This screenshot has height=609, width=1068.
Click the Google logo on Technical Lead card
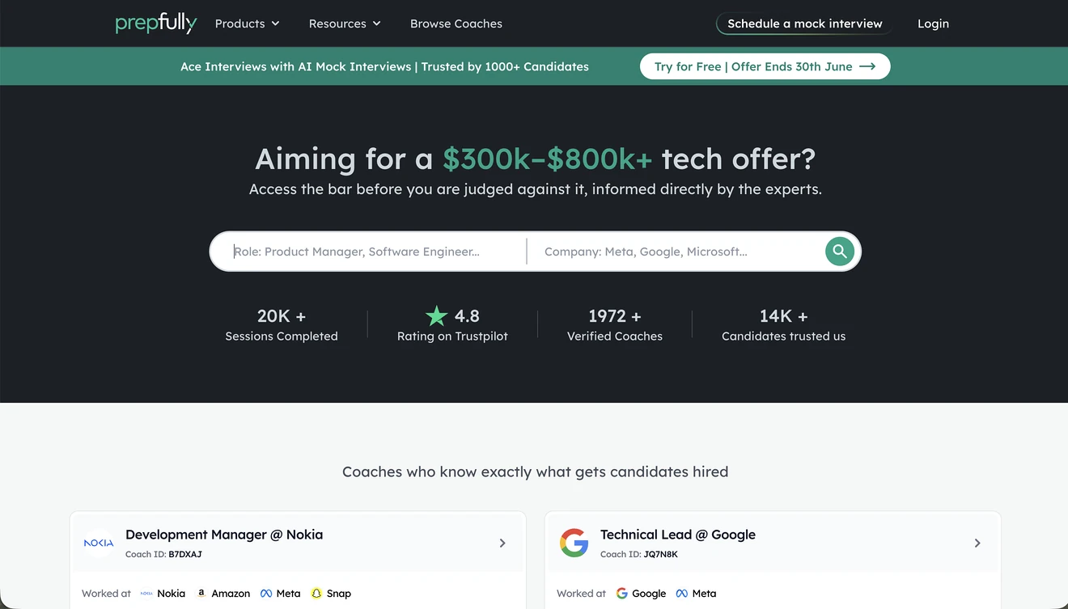click(x=574, y=543)
